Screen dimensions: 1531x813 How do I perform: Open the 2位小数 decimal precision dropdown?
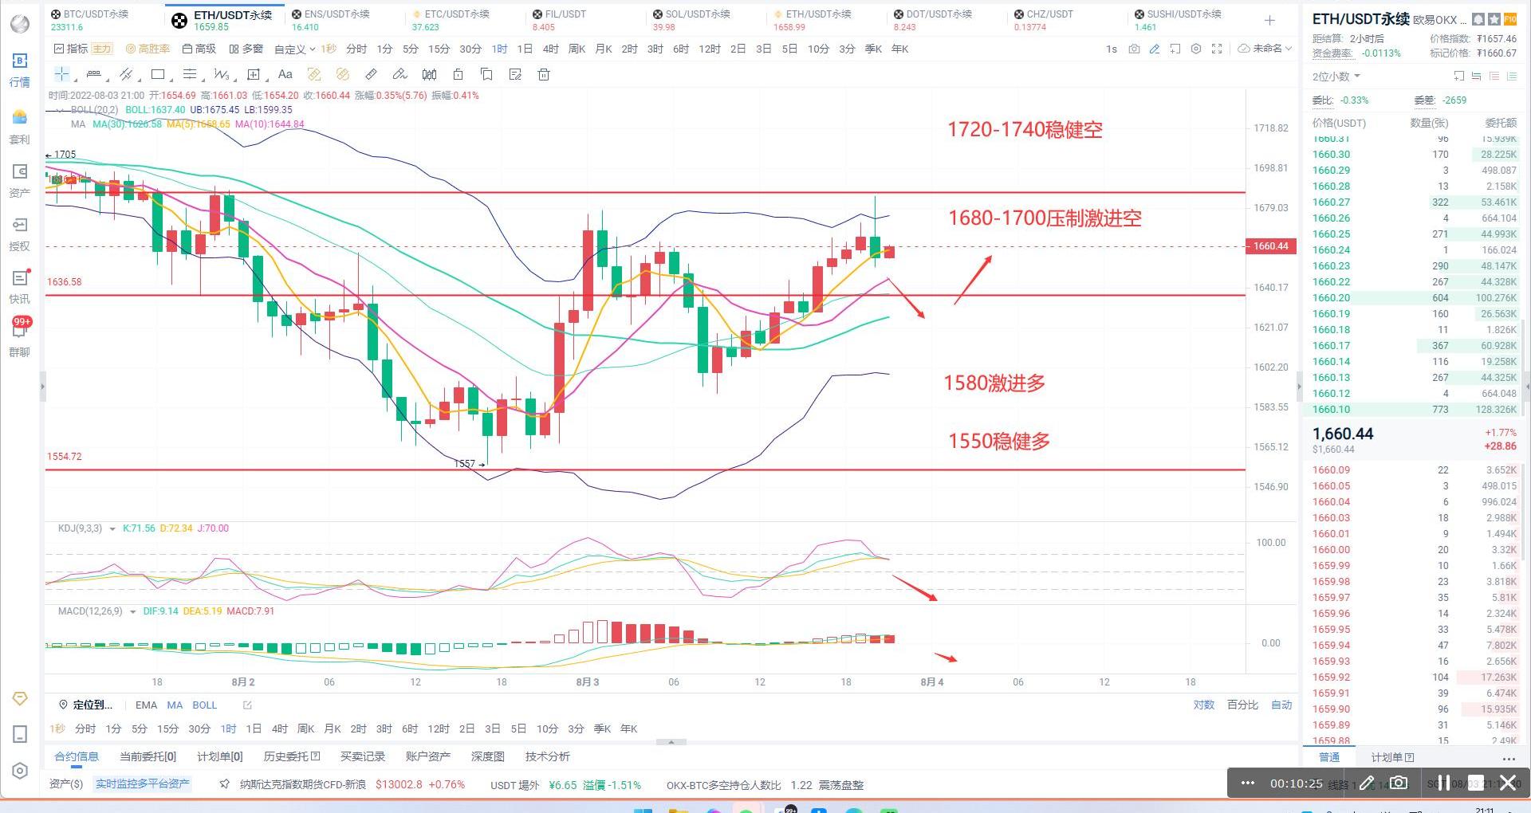click(1336, 77)
